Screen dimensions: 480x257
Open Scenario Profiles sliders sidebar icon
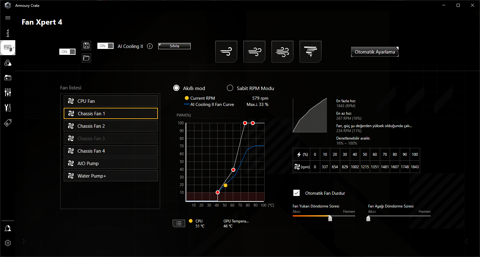pos(8,92)
